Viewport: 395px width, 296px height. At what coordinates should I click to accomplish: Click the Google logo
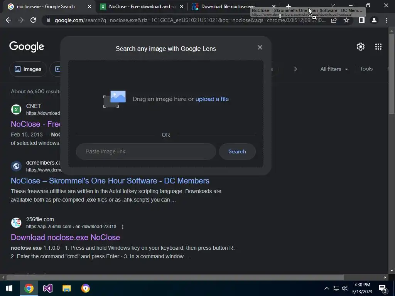[x=27, y=47]
